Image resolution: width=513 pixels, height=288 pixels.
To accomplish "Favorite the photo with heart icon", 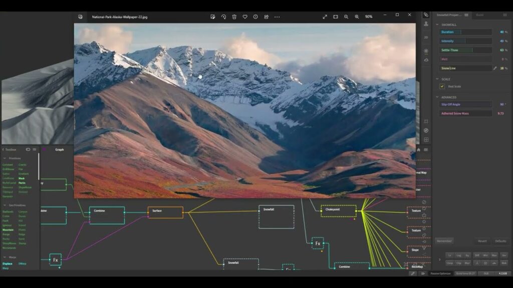I will [x=244, y=16].
